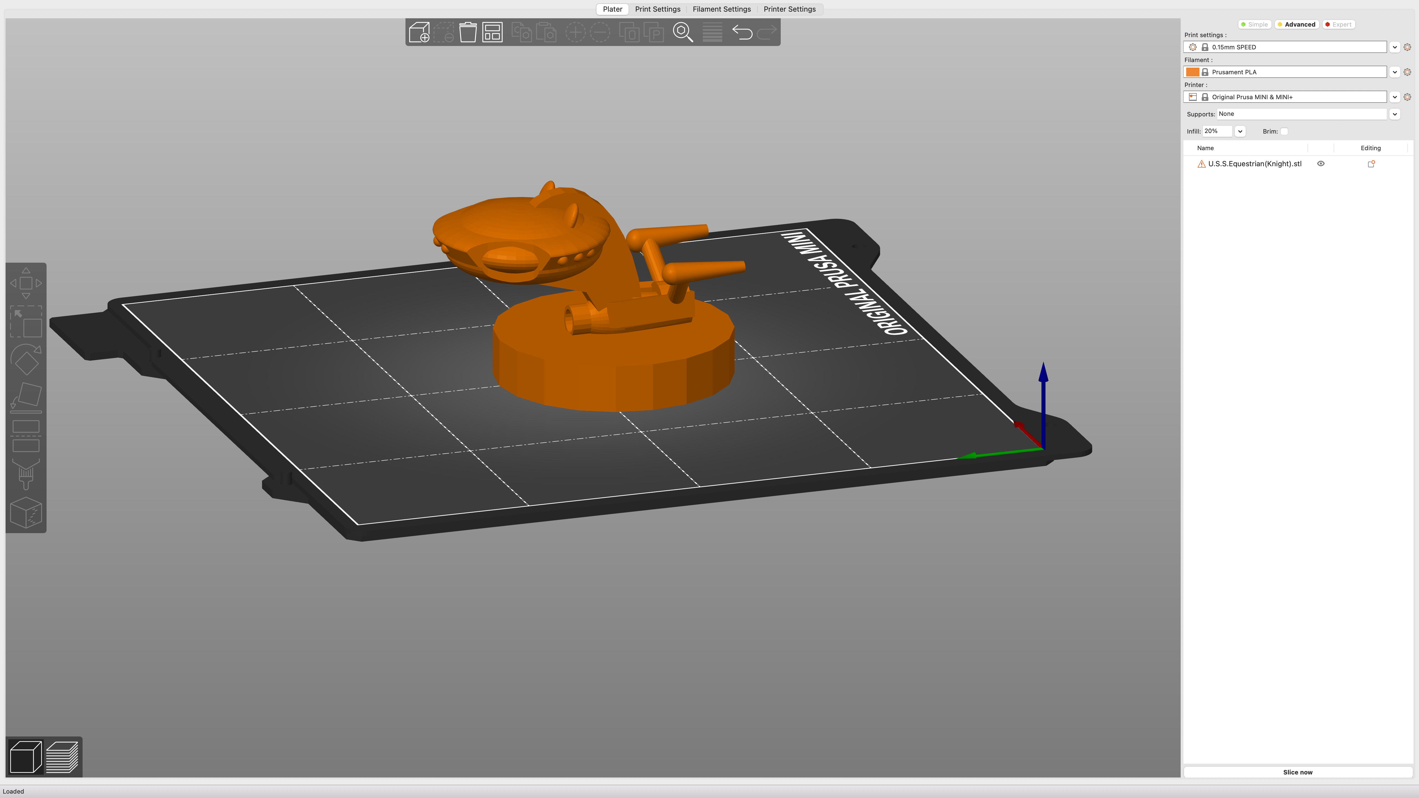Open the 0.15mm SPEED preset combo box

coord(1285,47)
